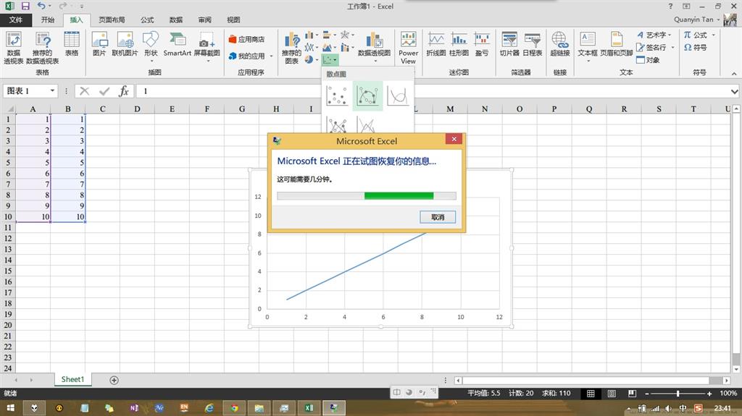Switch to the Review (审阅) tab
Viewport: 742px width, 416px height.
point(205,20)
